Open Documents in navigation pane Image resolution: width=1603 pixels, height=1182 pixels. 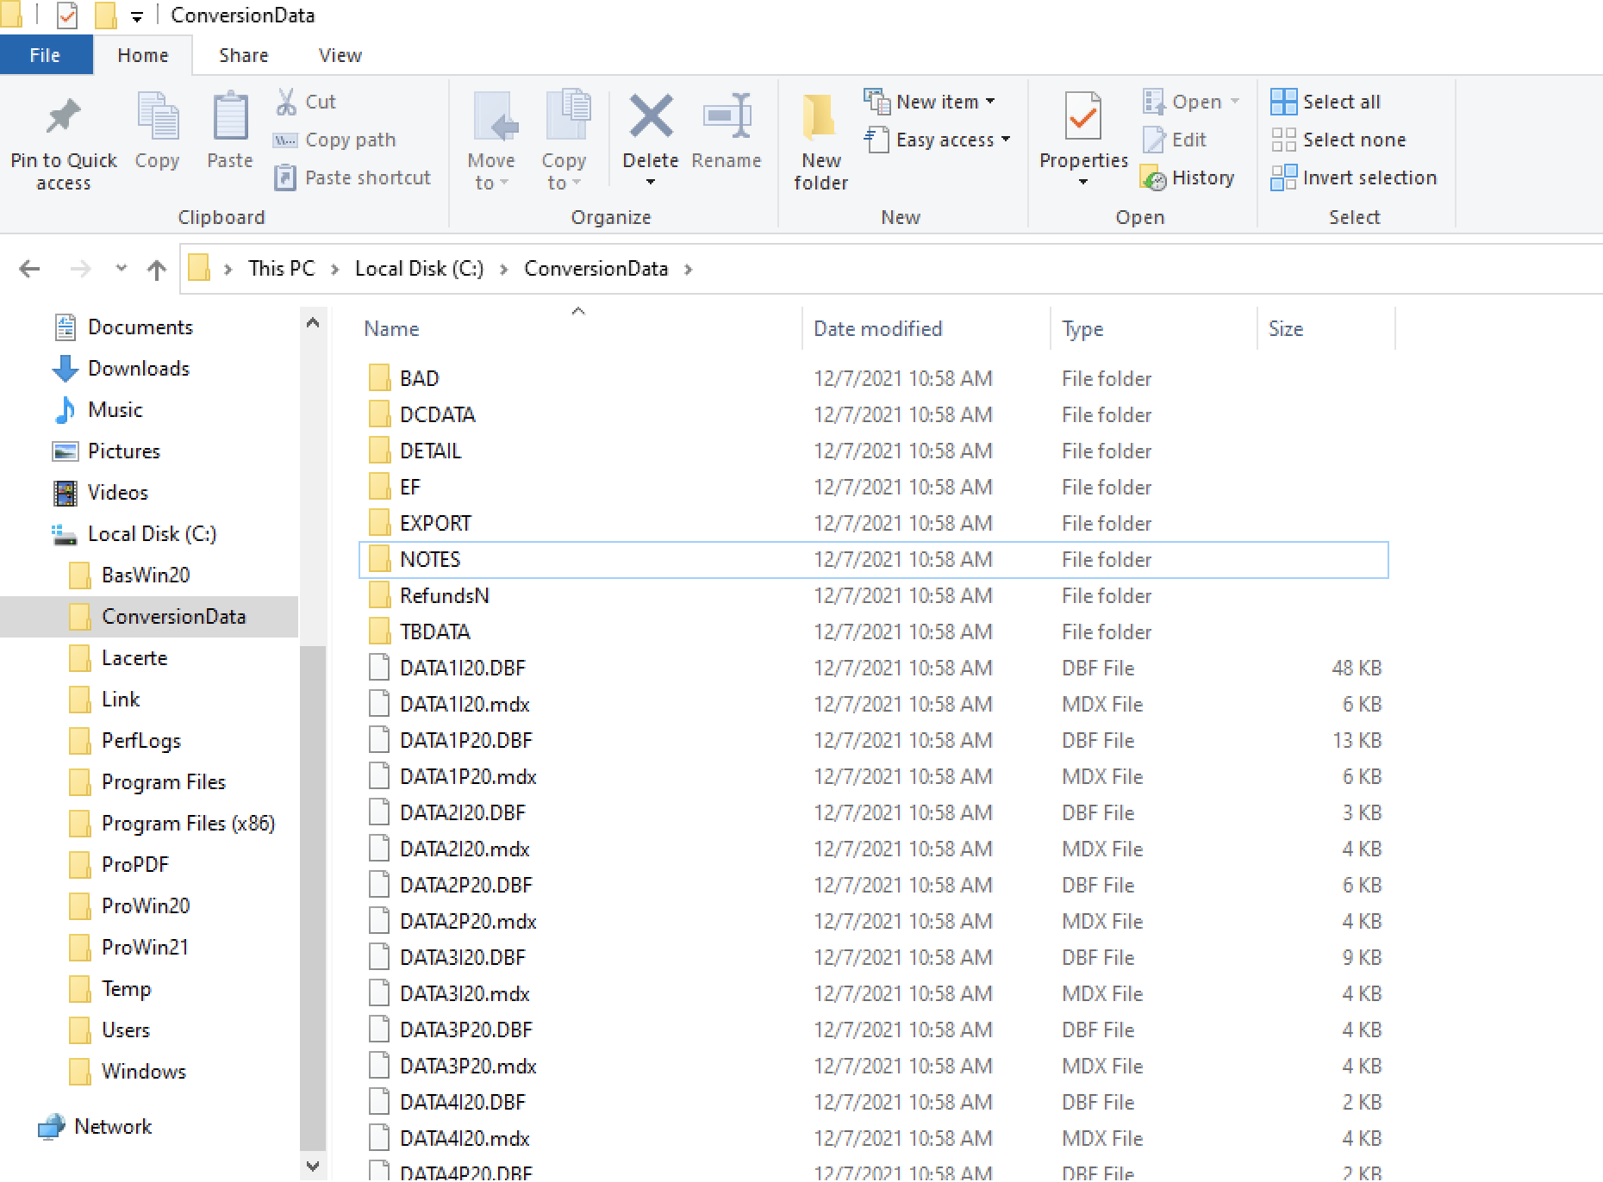[123, 327]
